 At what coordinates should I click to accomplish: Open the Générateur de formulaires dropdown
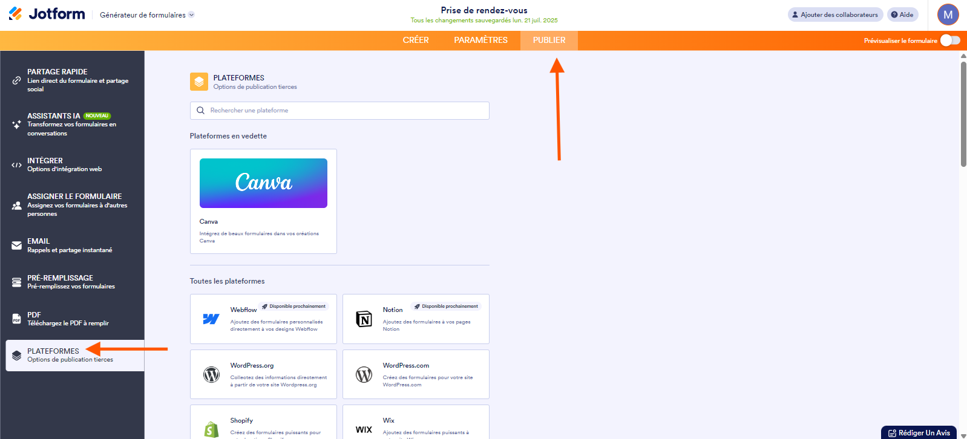(x=147, y=15)
